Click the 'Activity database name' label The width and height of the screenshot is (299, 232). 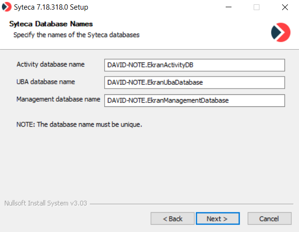click(51, 64)
